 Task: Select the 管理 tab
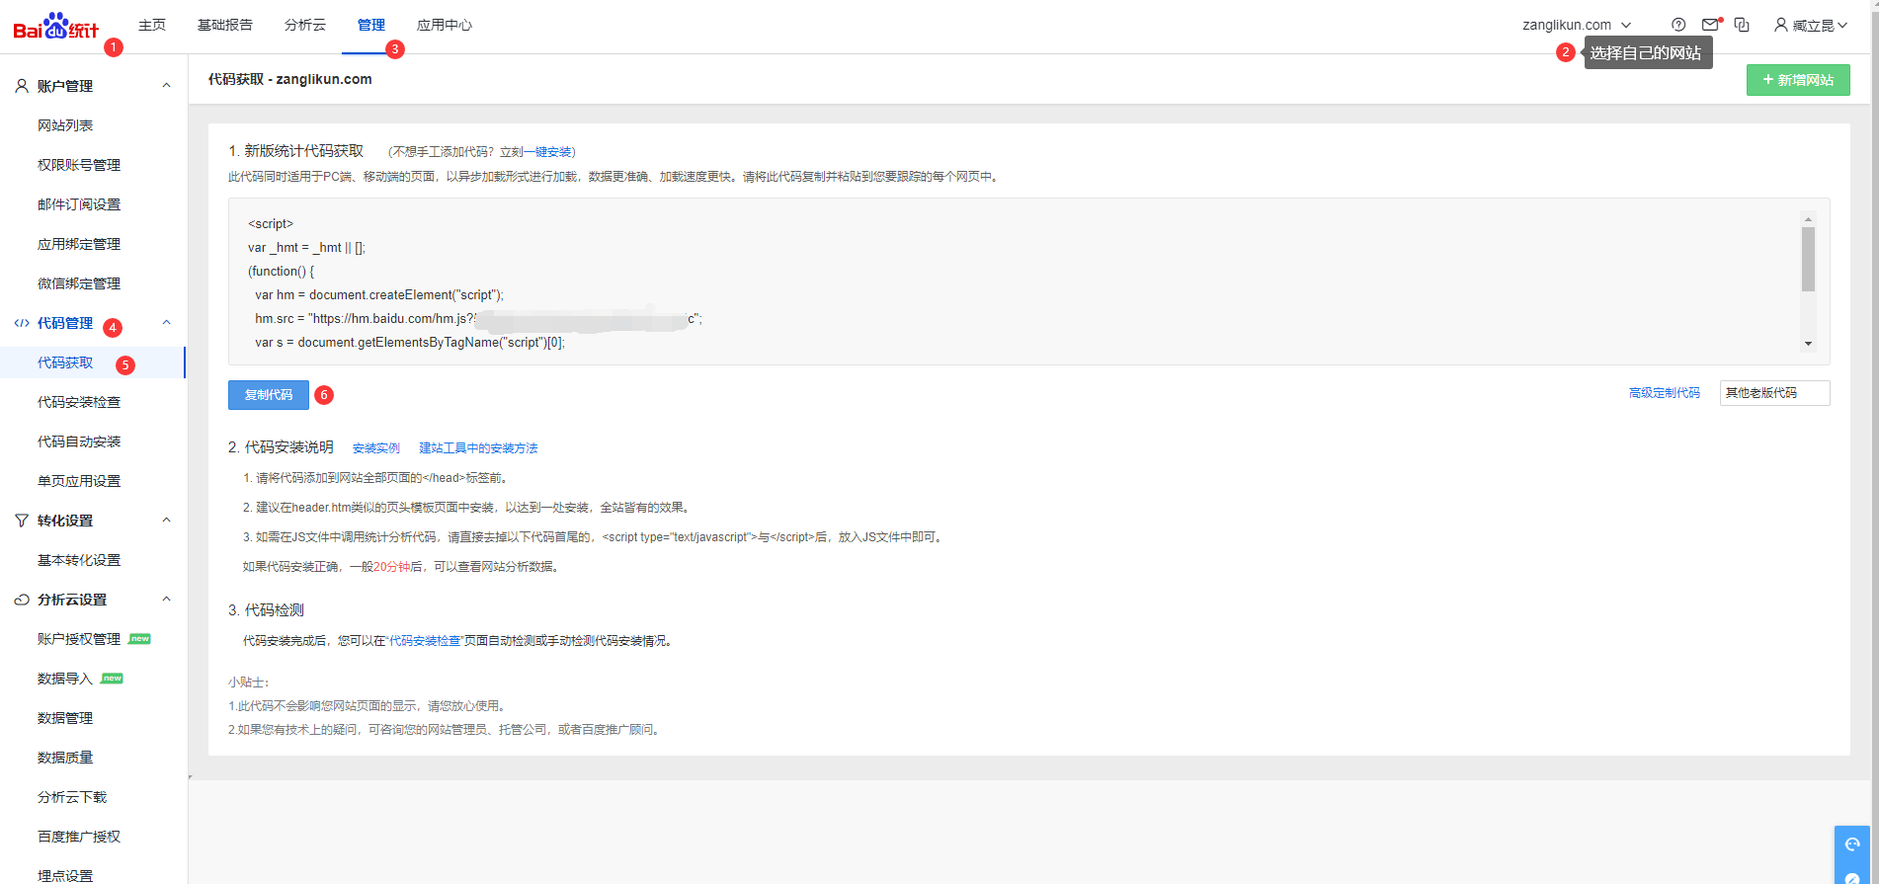371,25
